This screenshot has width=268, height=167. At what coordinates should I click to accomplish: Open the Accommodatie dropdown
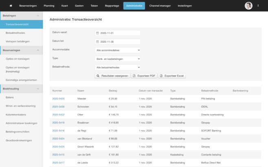coord(117,50)
